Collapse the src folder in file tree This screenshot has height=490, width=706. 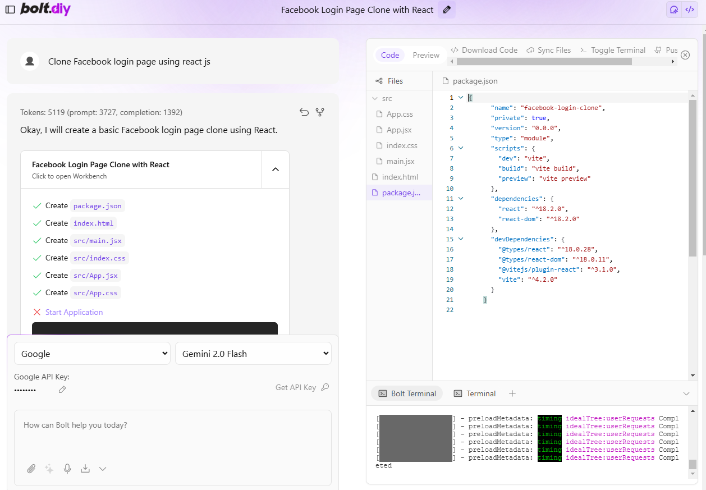(399, 98)
